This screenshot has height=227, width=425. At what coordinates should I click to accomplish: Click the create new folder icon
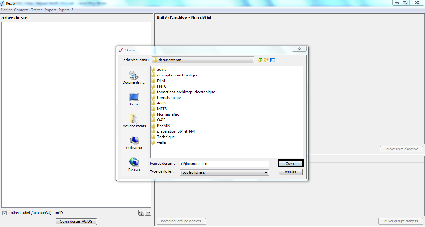click(x=266, y=60)
